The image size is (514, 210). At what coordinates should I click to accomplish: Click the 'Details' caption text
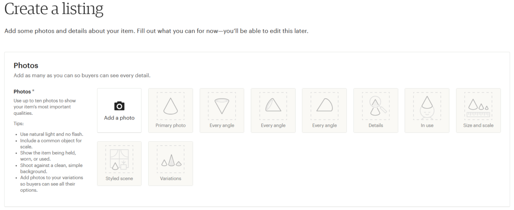(x=376, y=125)
